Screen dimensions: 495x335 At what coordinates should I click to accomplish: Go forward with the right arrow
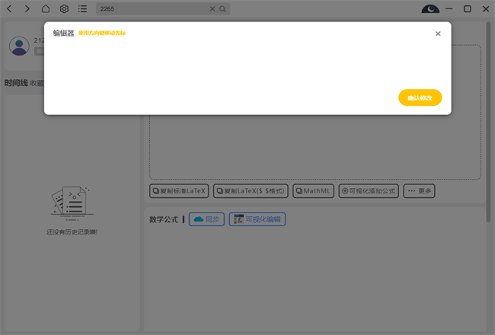pos(27,9)
